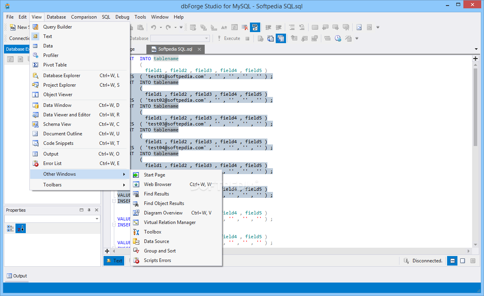Choose Diagram Overview in the submenu
The image size is (484, 296).
[x=176, y=213]
